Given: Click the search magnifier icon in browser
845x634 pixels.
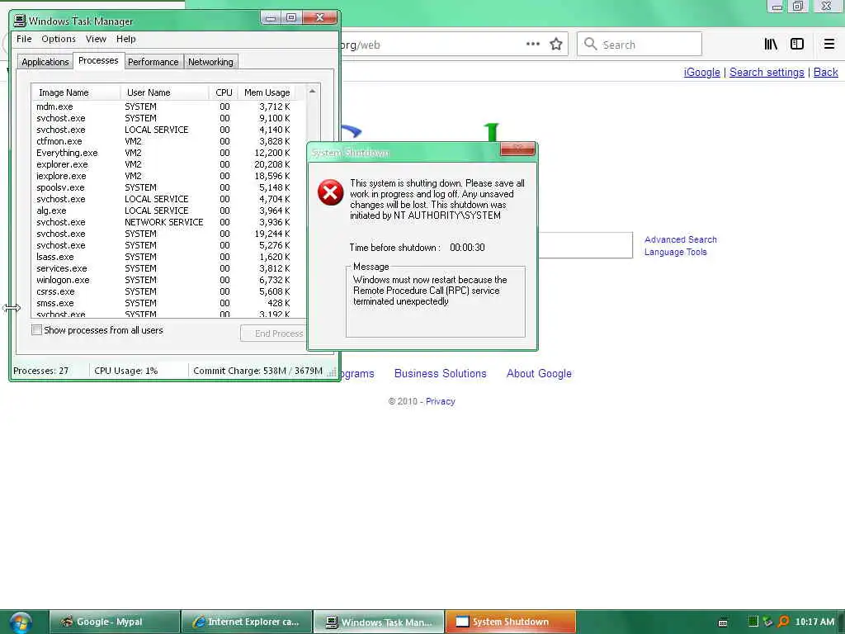Looking at the screenshot, I should pyautogui.click(x=591, y=44).
